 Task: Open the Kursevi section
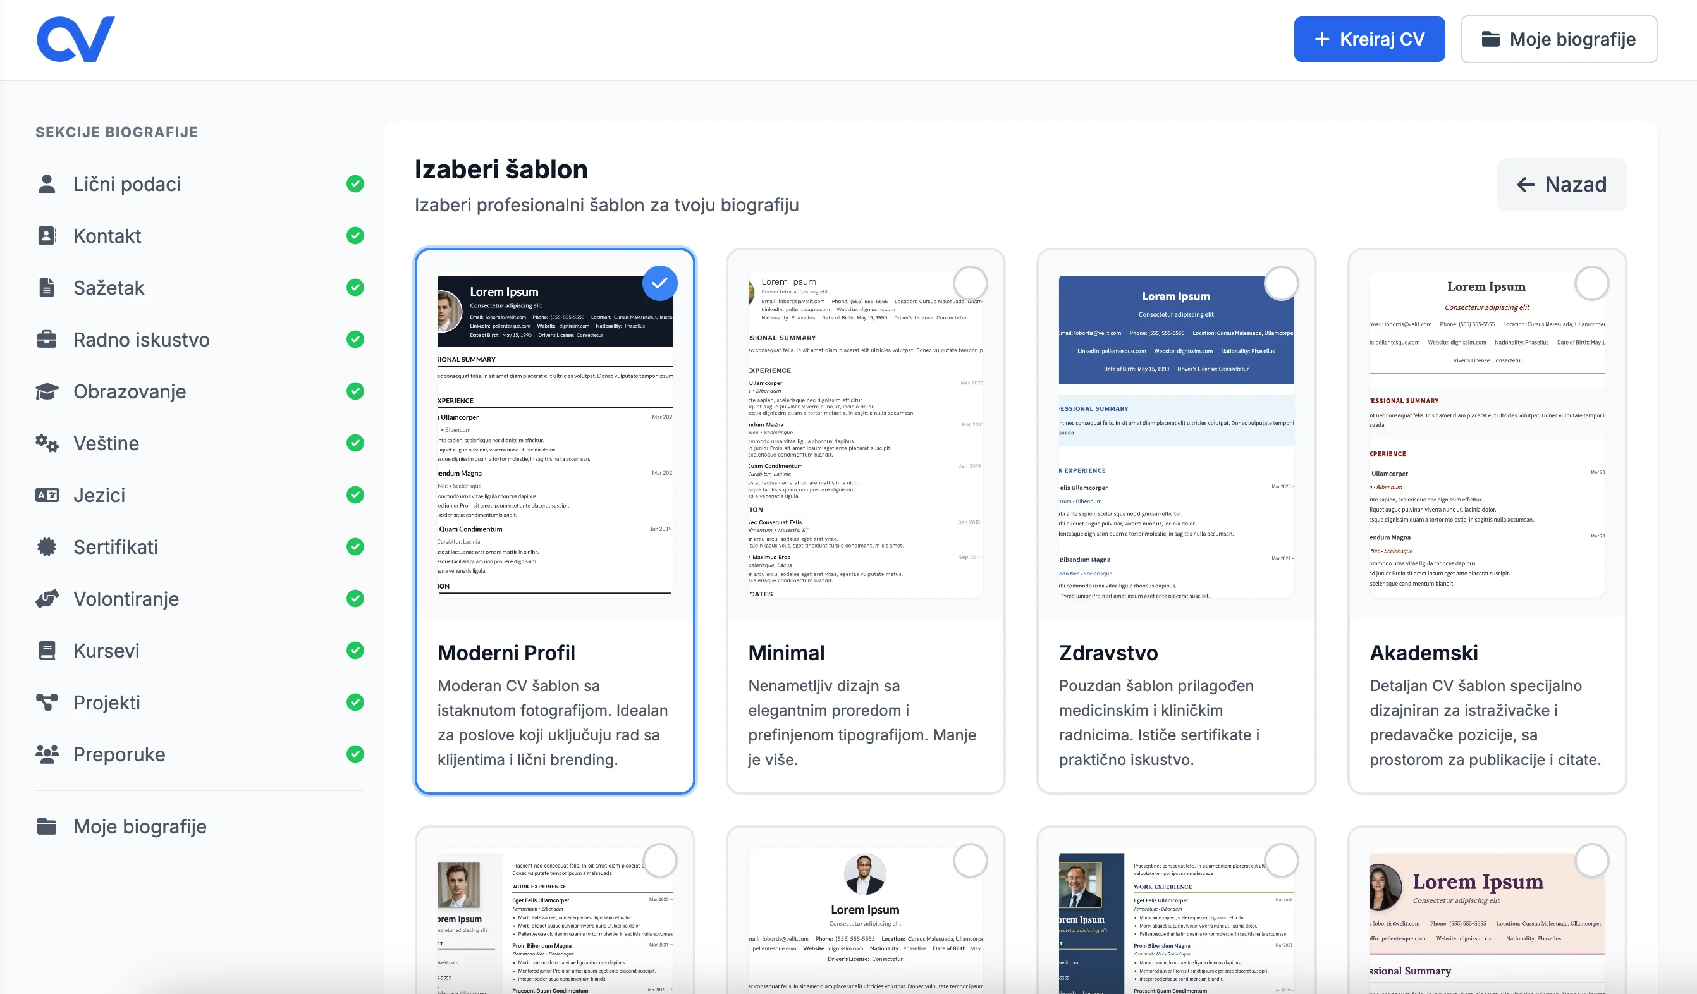coord(106,651)
